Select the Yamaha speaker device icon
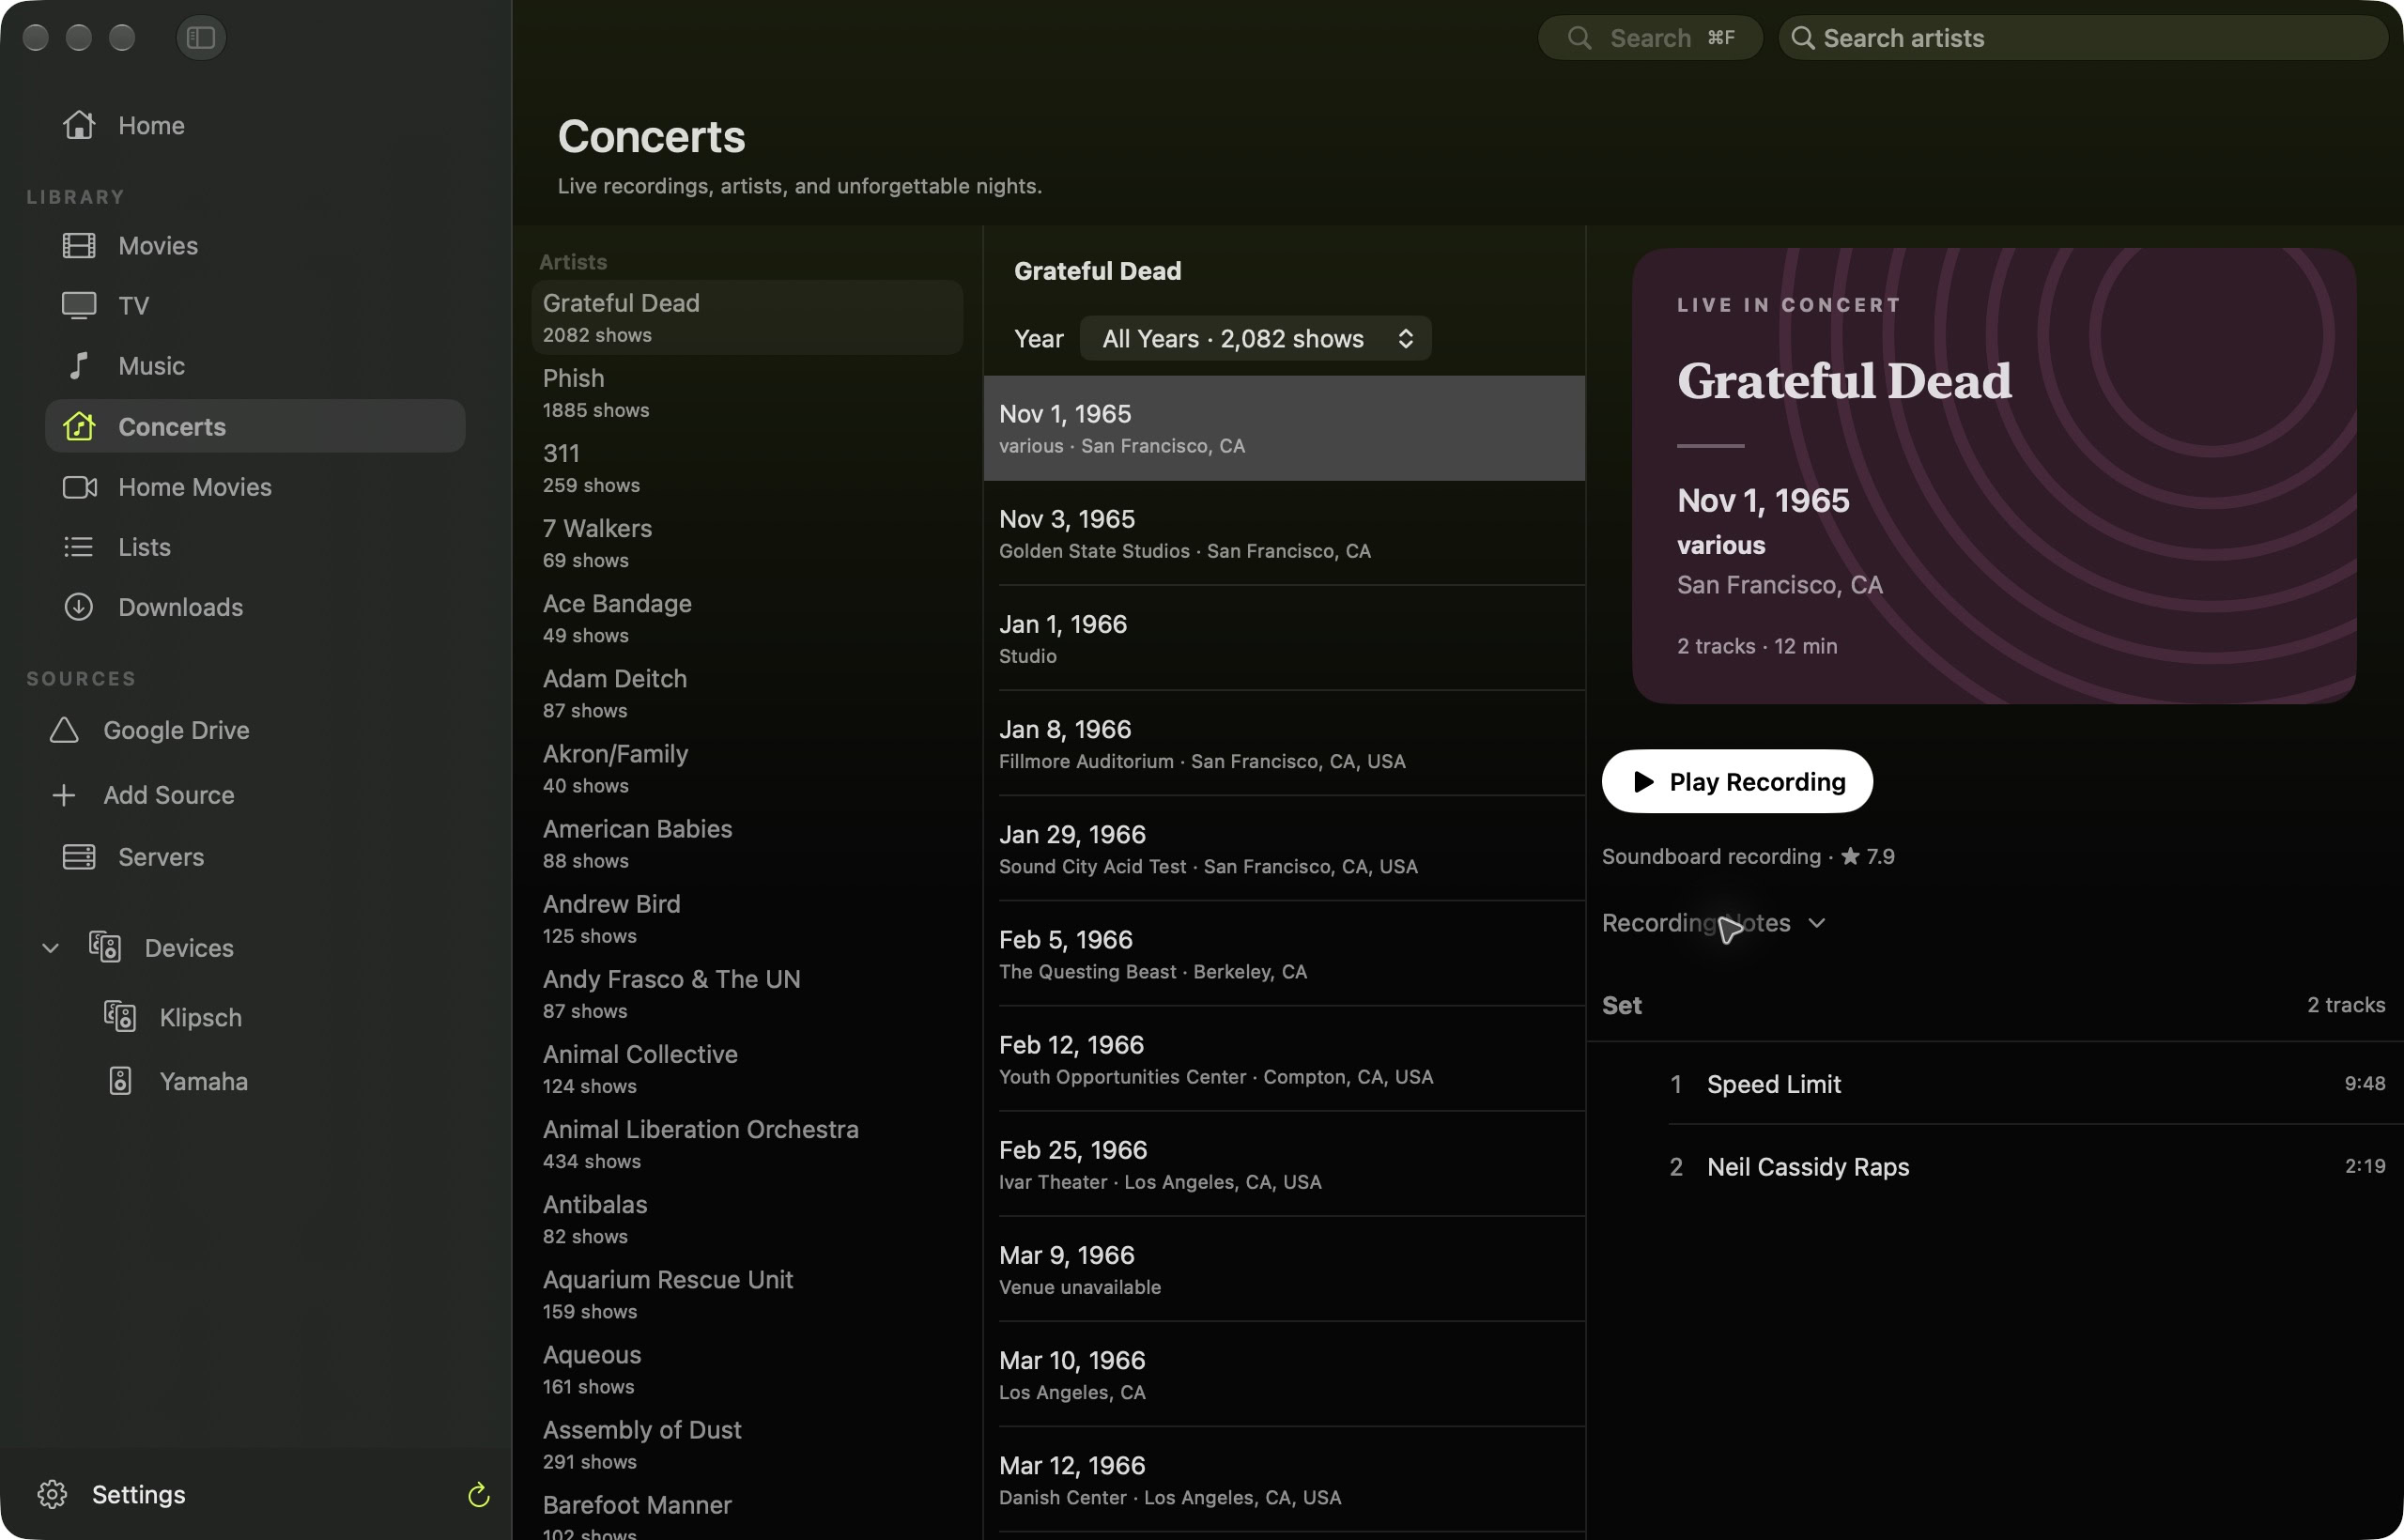This screenshot has height=1540, width=2404. [120, 1080]
